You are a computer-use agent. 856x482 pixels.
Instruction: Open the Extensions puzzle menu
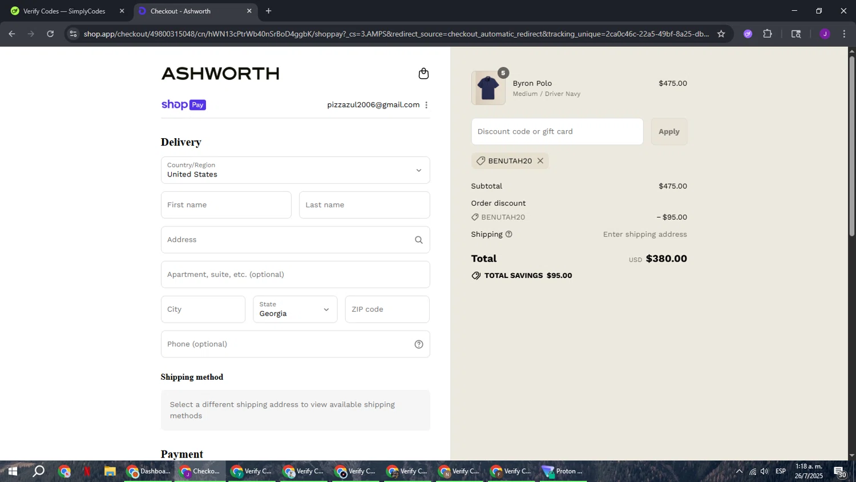click(x=768, y=34)
